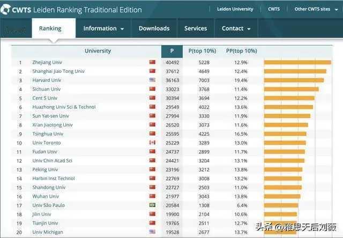Open Huazhong Univ Sci & Technol entry
This screenshot has height=238, width=343.
[64, 107]
